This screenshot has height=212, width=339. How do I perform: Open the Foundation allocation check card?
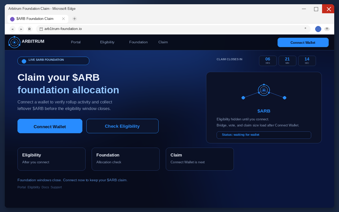126,159
